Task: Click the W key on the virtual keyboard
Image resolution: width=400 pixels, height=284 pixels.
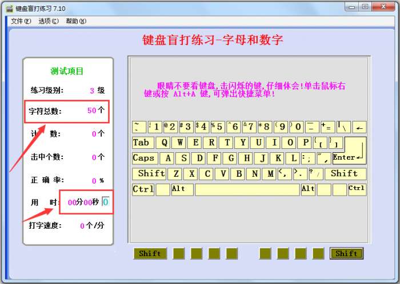Action: coord(179,143)
